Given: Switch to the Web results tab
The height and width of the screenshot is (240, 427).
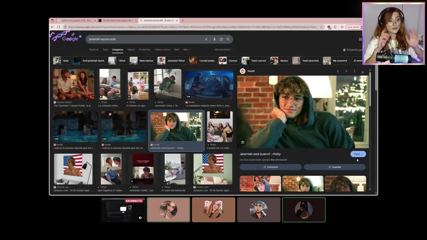Looking at the screenshot, I should (177, 50).
